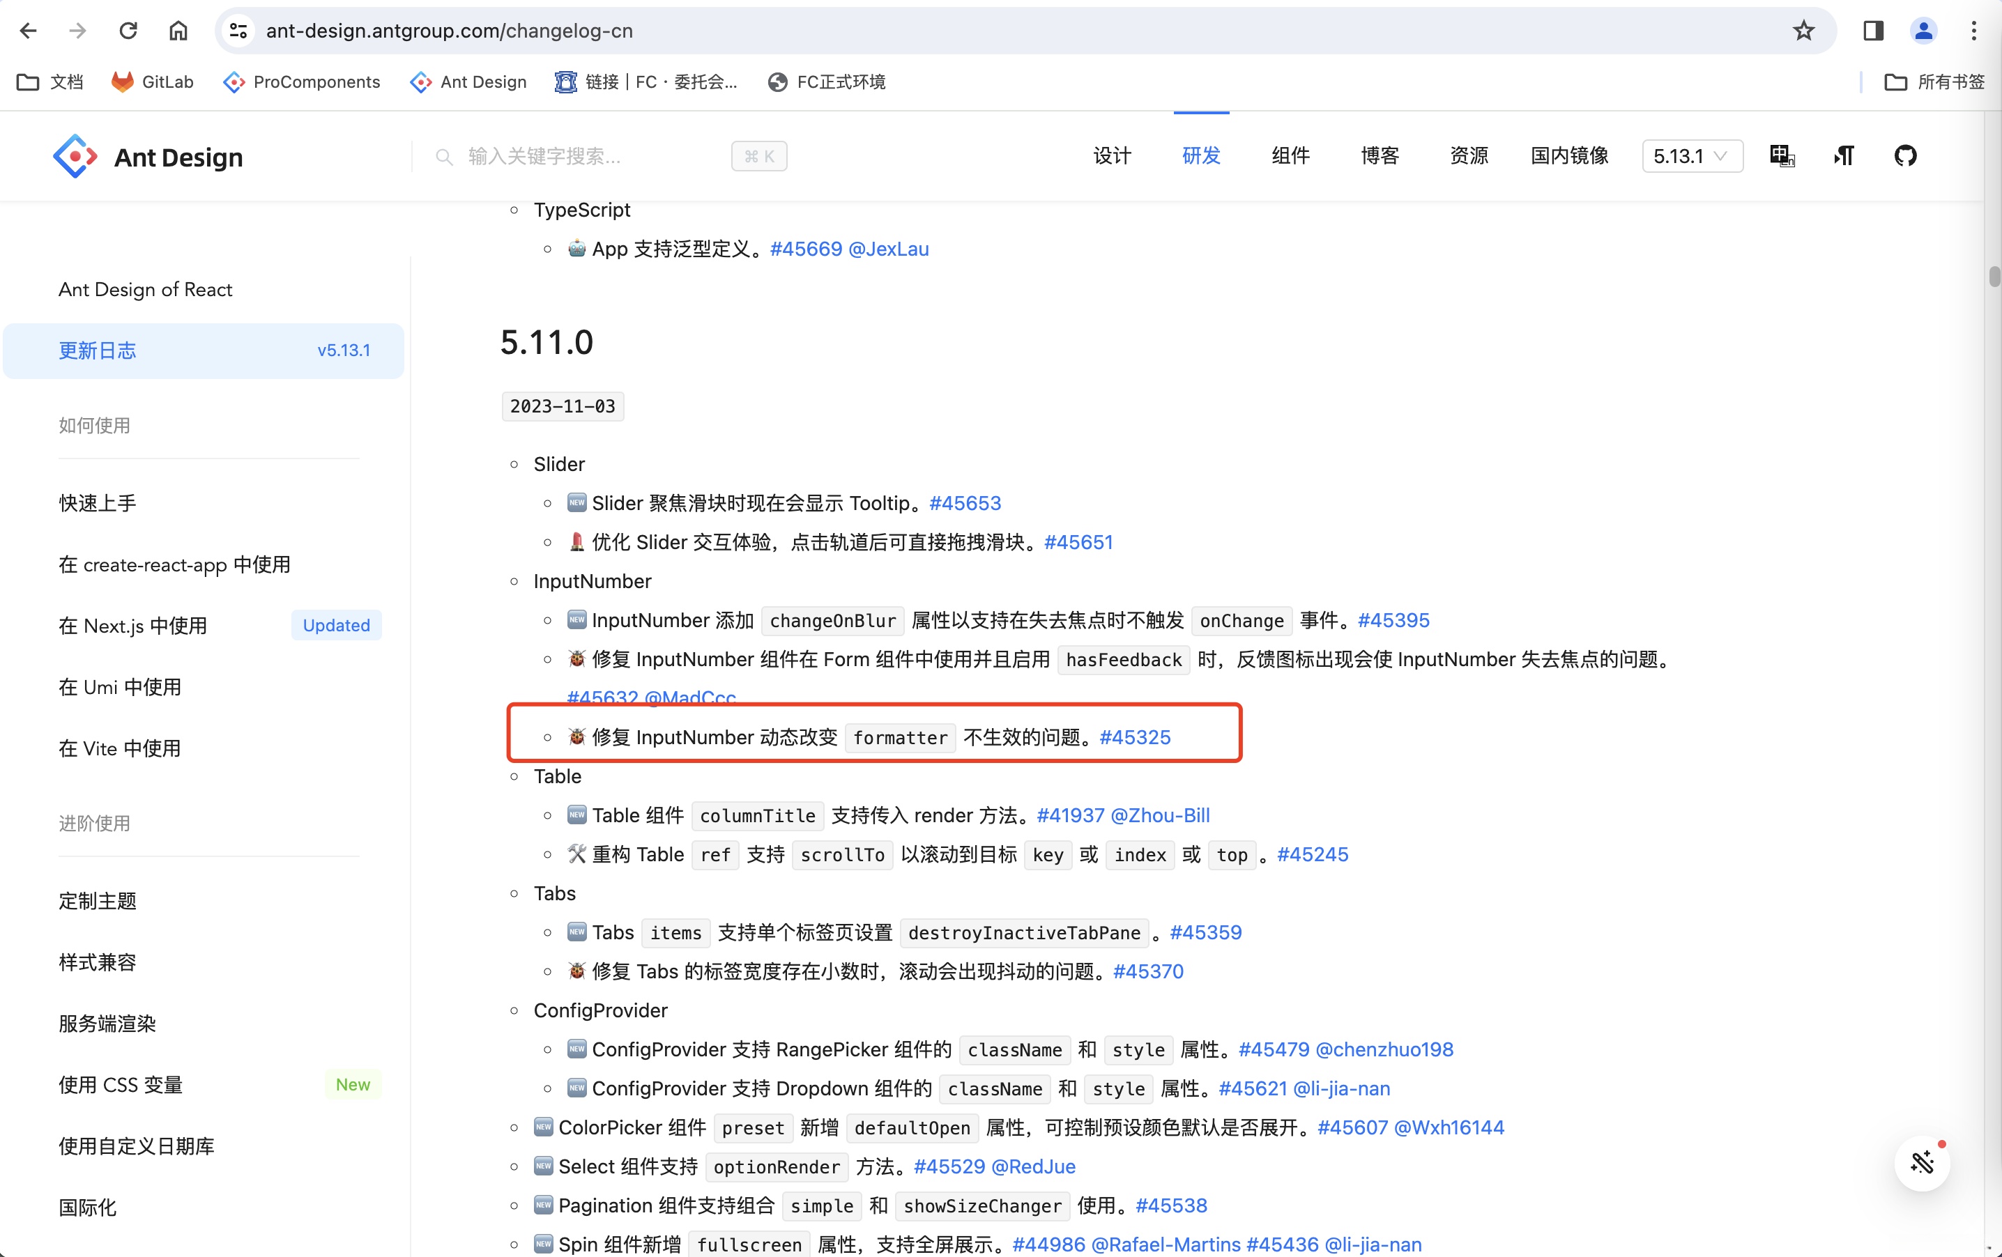Toggle RTL text direction icon
The height and width of the screenshot is (1257, 2002).
click(x=1843, y=155)
